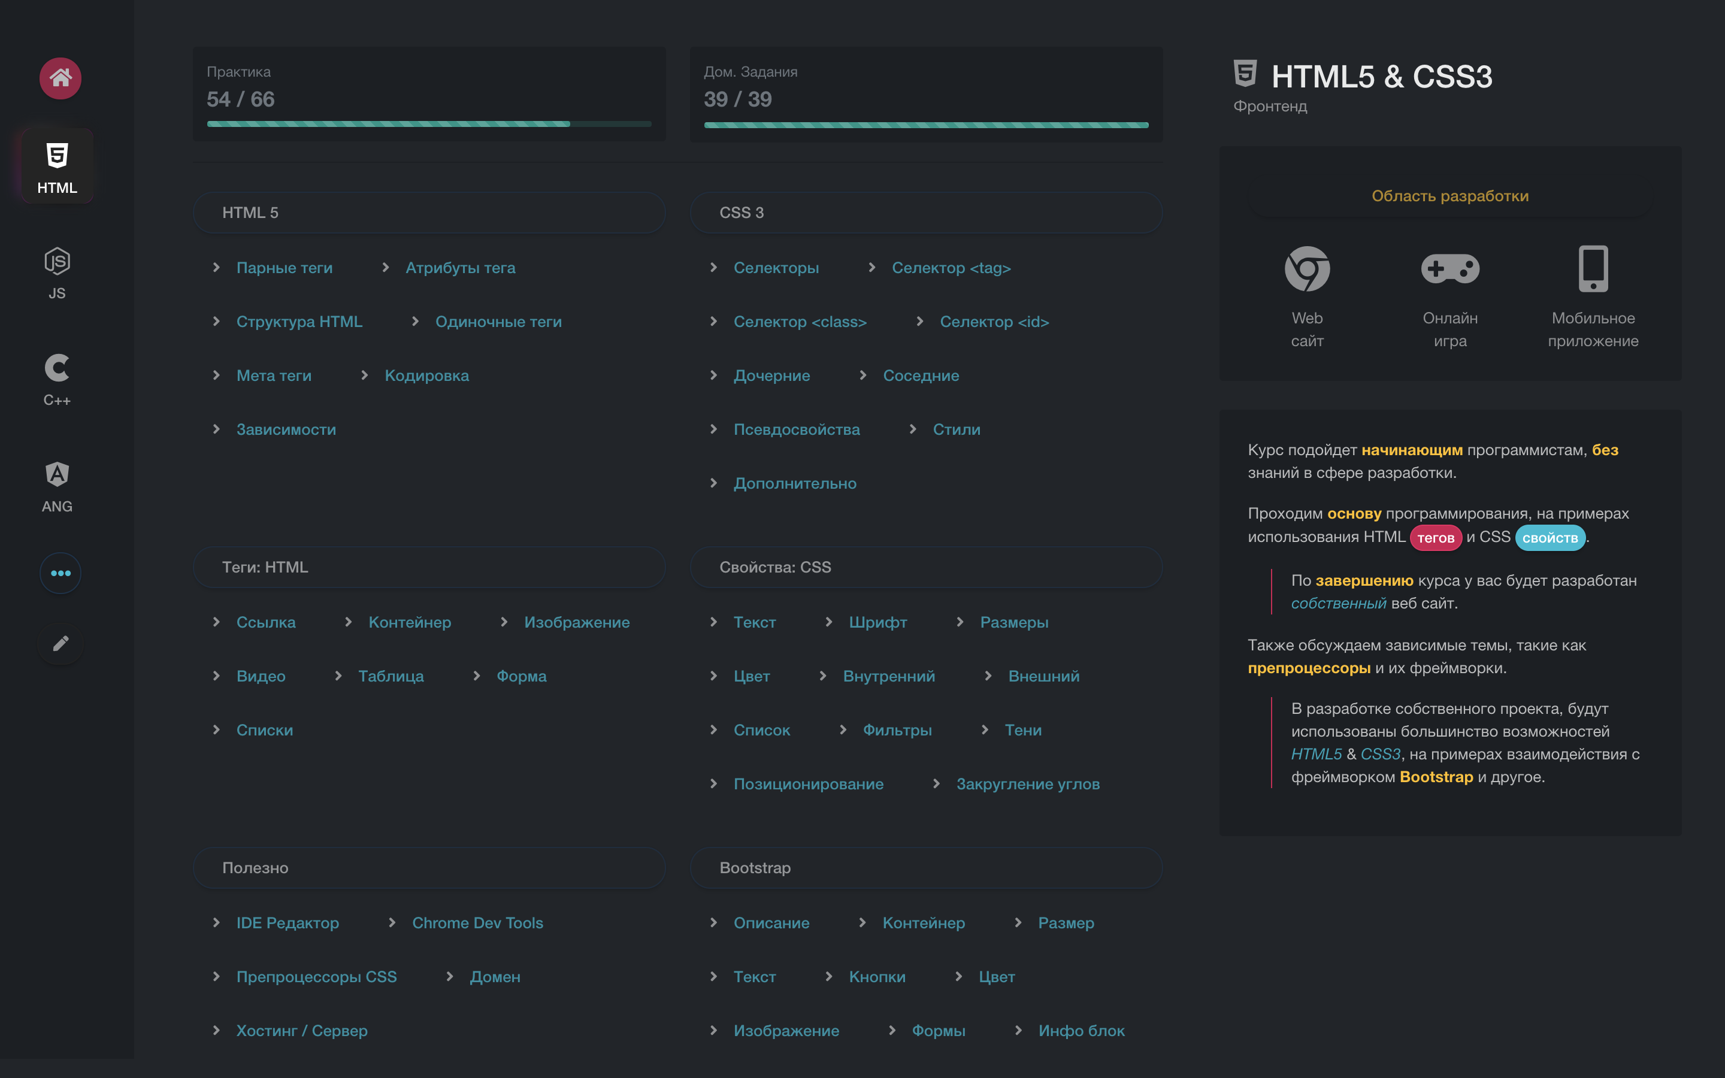This screenshot has width=1725, height=1078.
Task: Select the Web сайт Chrome icon
Action: pyautogui.click(x=1306, y=269)
